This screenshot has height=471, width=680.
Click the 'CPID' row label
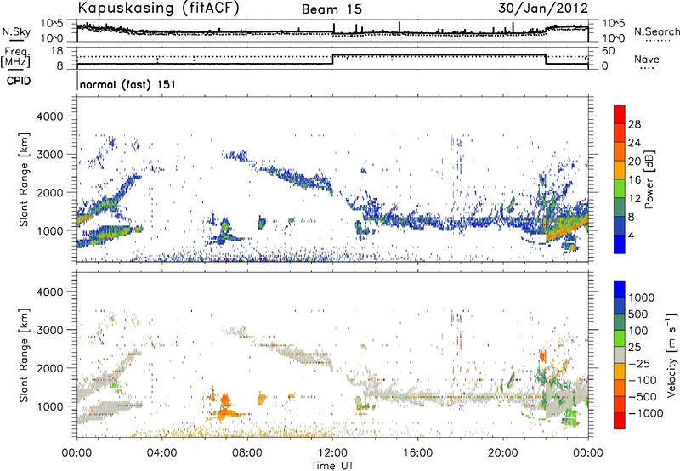coord(19,81)
